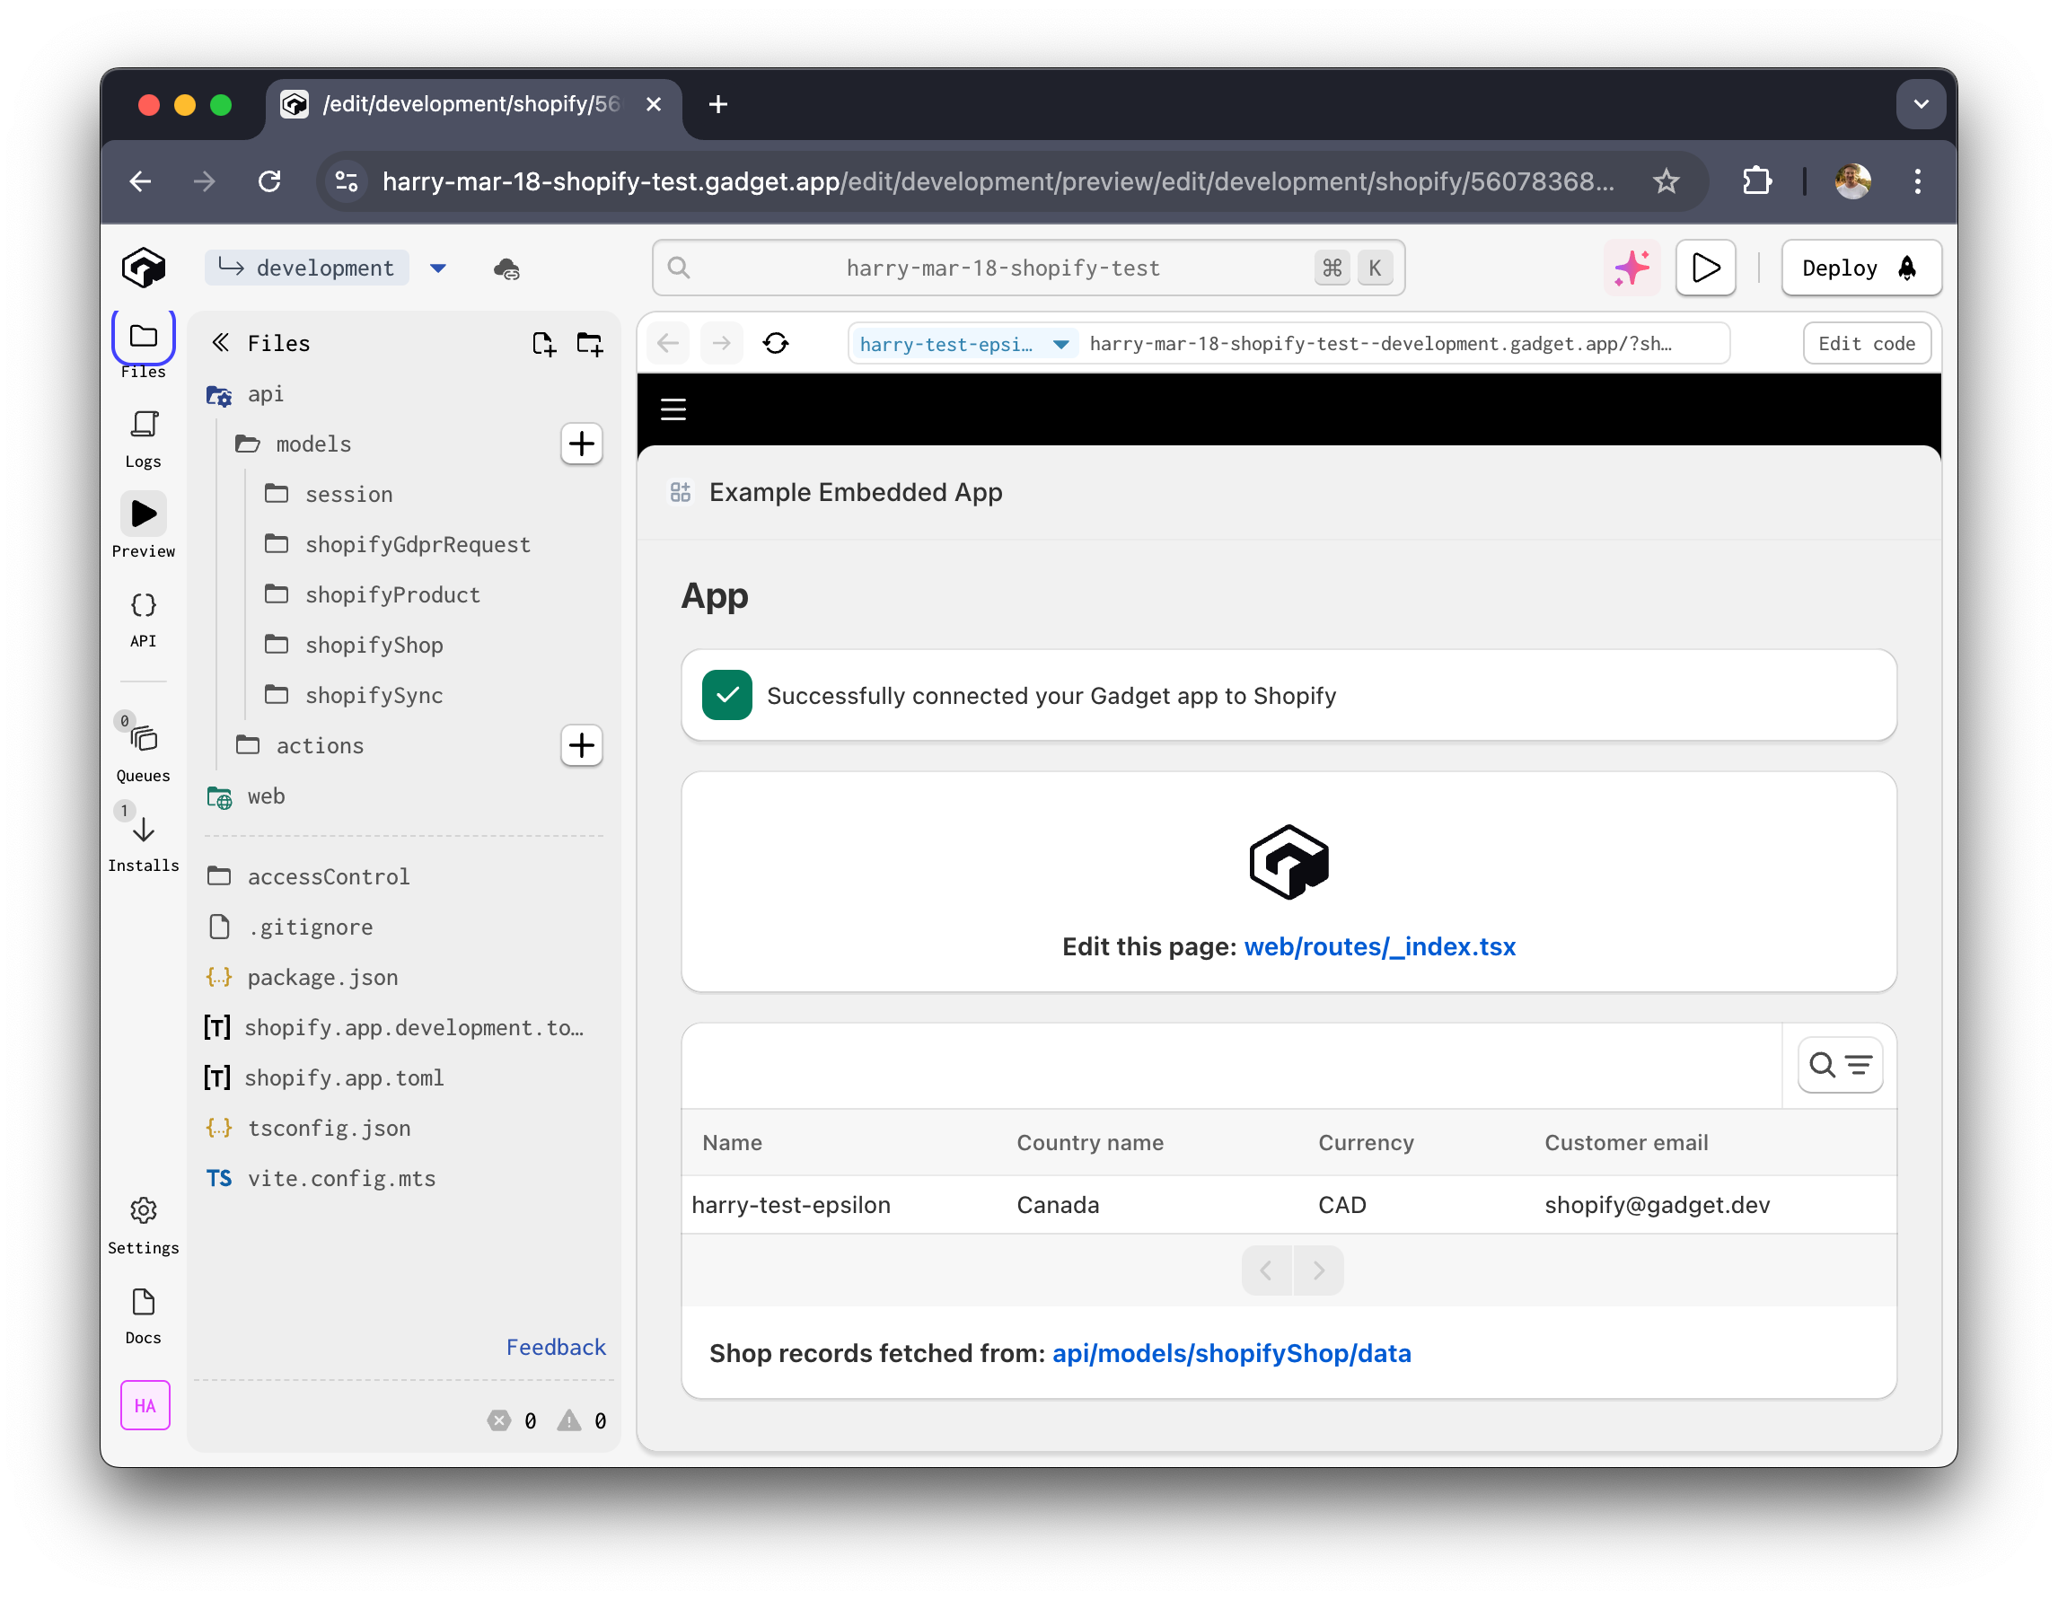Click the development environment button

pos(307,268)
